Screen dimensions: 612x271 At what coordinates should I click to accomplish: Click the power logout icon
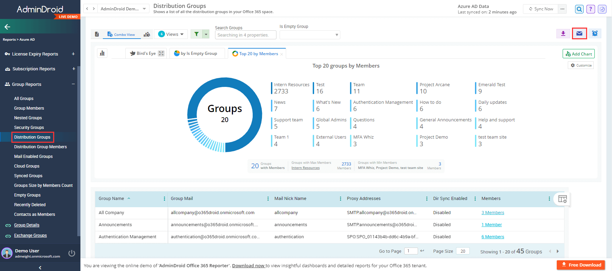pyautogui.click(x=72, y=253)
